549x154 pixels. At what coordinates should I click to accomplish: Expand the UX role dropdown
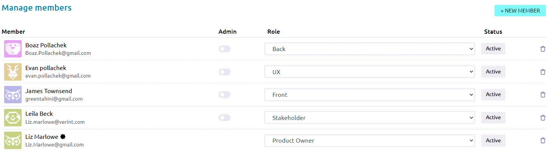coord(369,72)
